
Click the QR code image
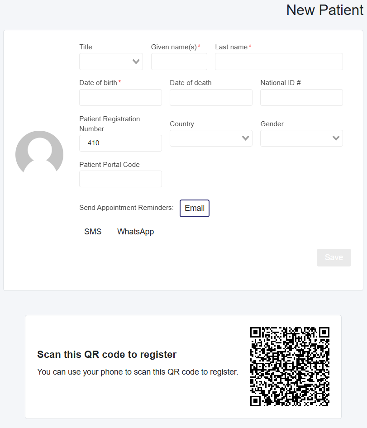click(x=290, y=366)
